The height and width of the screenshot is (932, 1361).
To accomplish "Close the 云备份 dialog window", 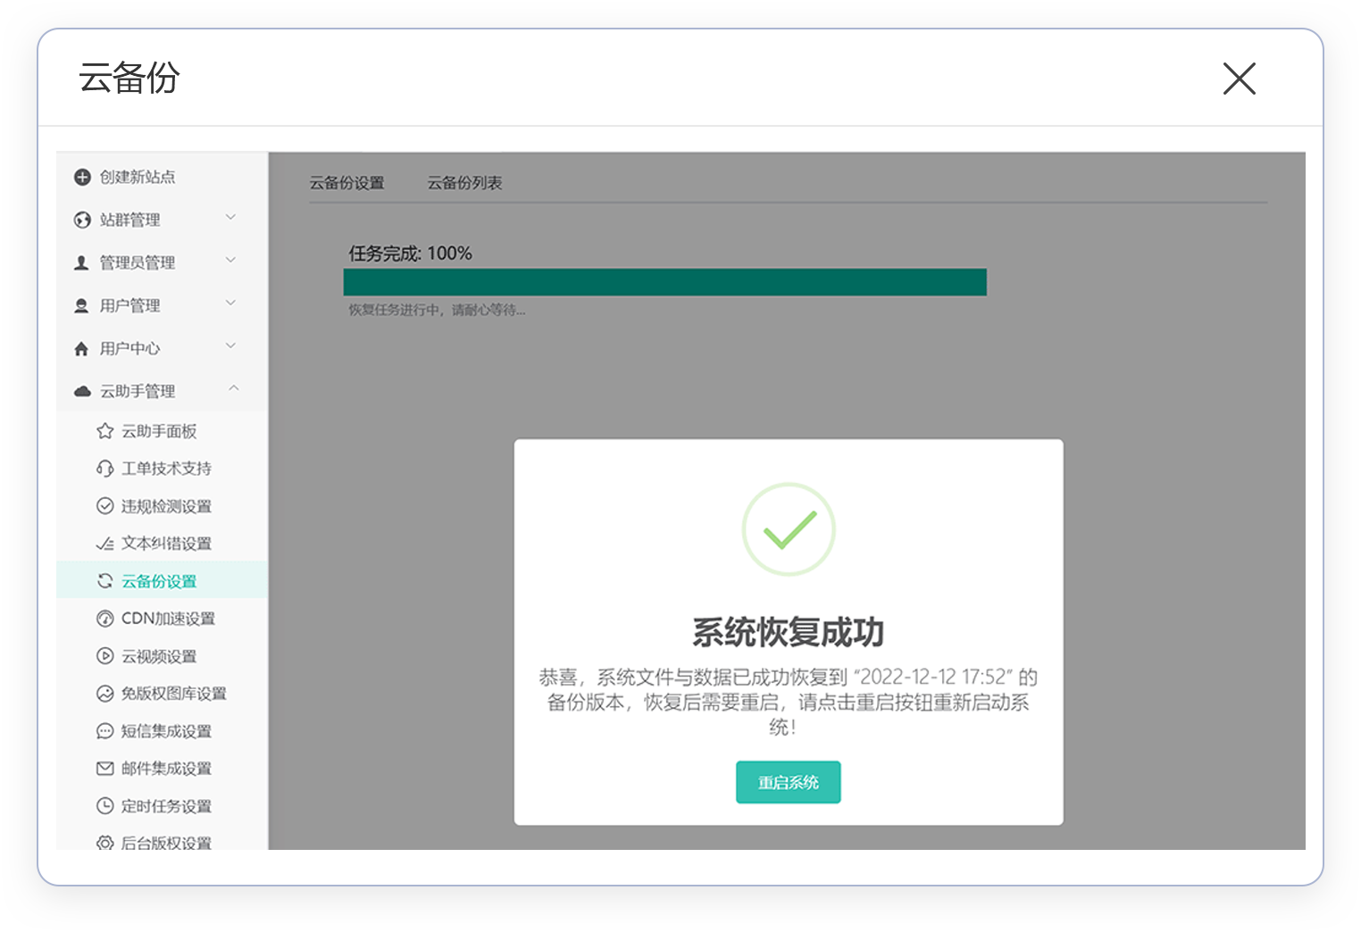I will (1239, 79).
